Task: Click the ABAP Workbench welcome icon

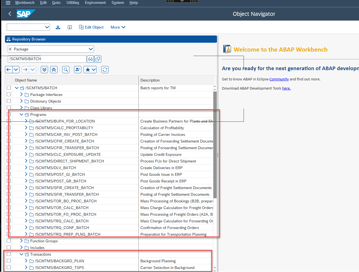Action: [x=227, y=49]
